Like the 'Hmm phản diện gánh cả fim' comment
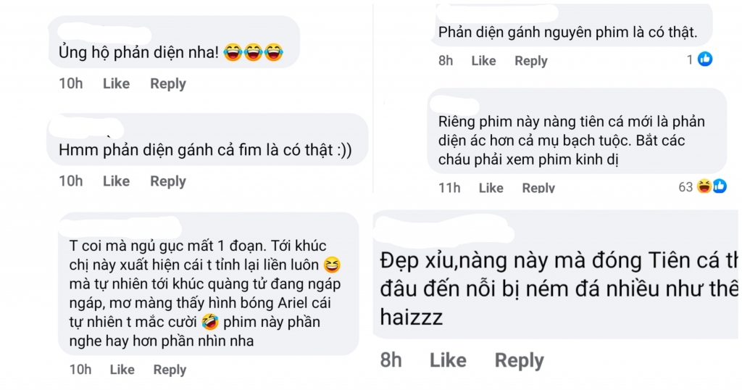The height and width of the screenshot is (390, 742). click(116, 181)
